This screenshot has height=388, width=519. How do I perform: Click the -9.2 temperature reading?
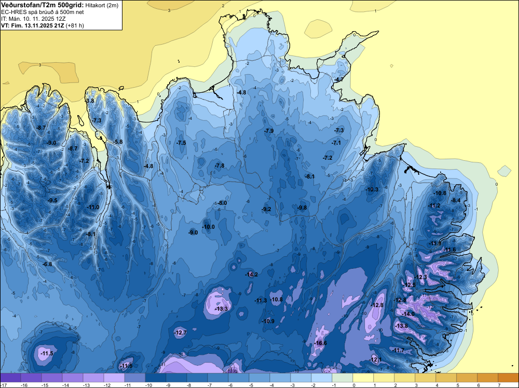(x=266, y=210)
